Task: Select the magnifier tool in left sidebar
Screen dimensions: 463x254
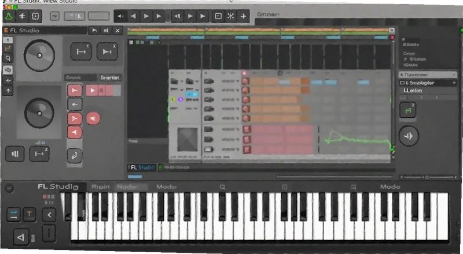Action: 8,59
